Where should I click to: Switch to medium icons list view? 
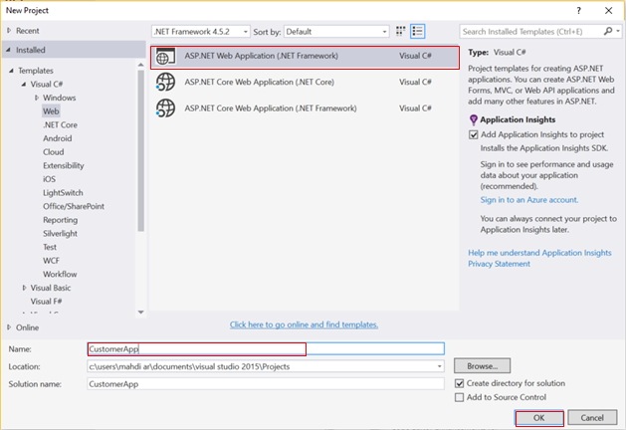click(418, 31)
